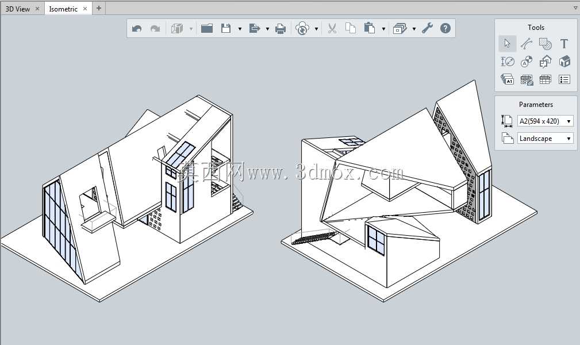This screenshot has width=580, height=345.
Task: Expand the Paste options arrow
Action: pos(383,29)
